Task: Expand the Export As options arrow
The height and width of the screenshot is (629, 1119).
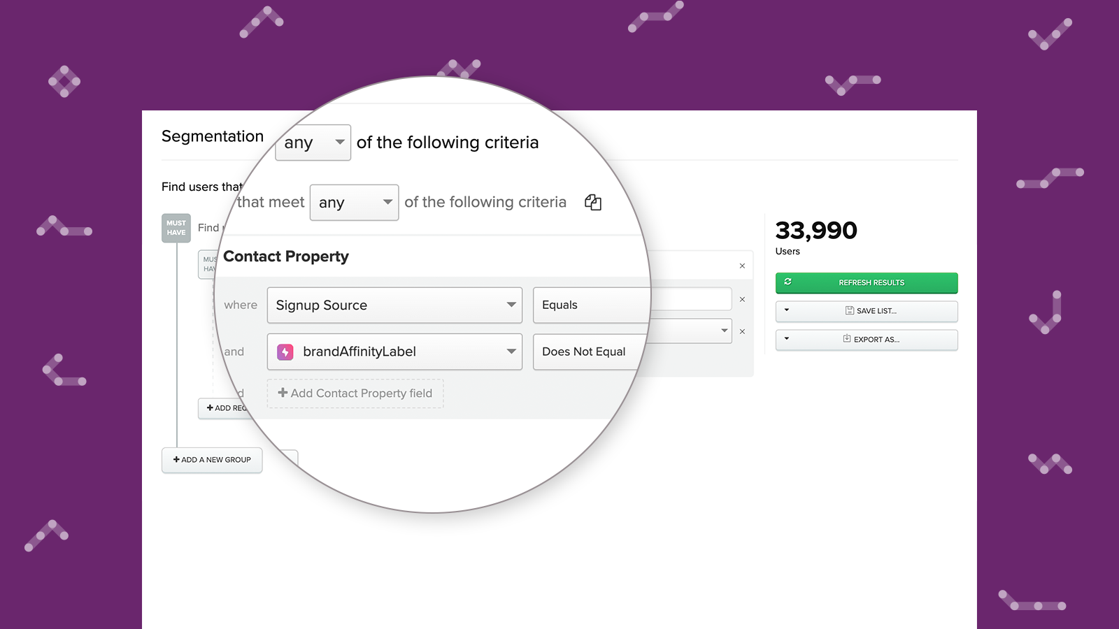Action: coord(787,339)
